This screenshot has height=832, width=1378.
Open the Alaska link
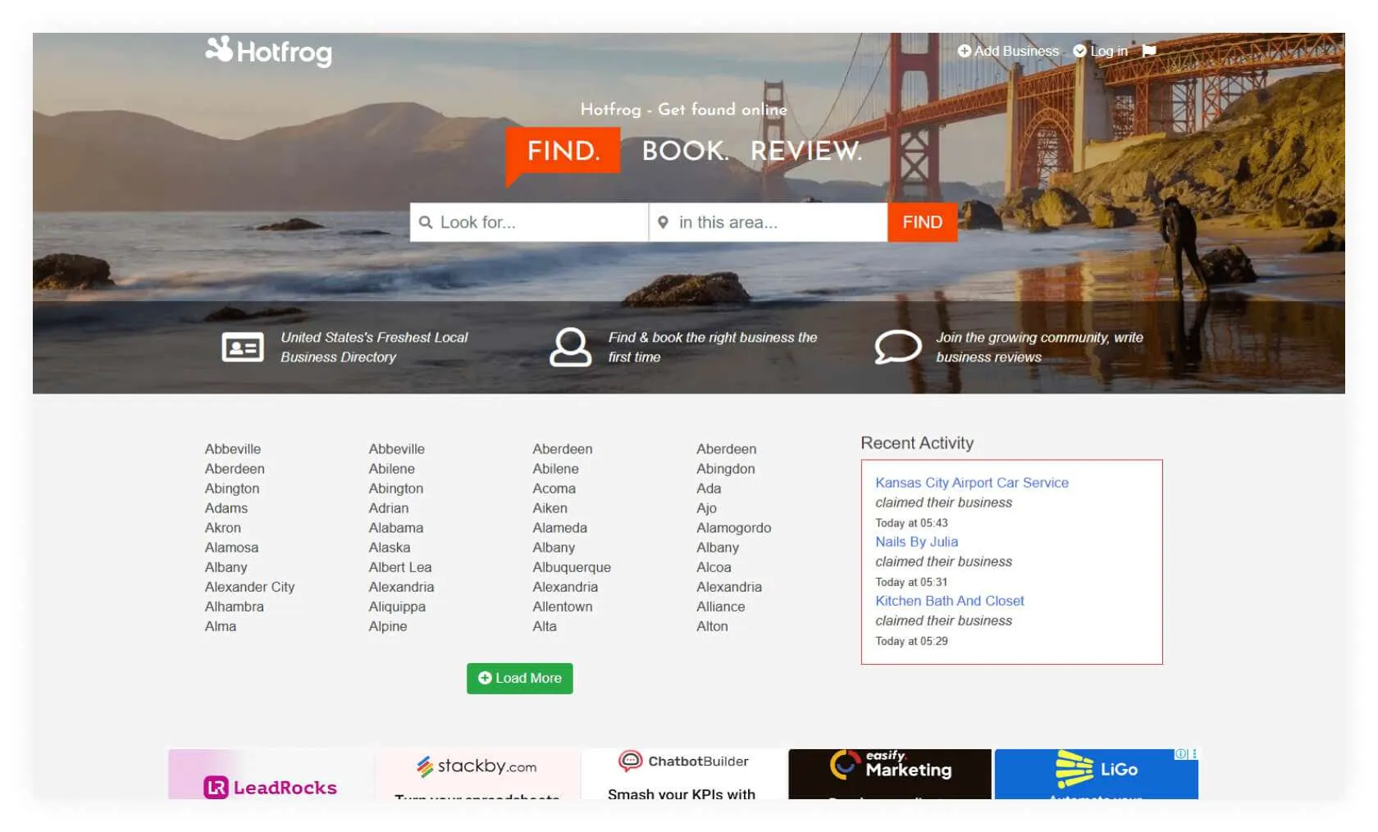390,548
